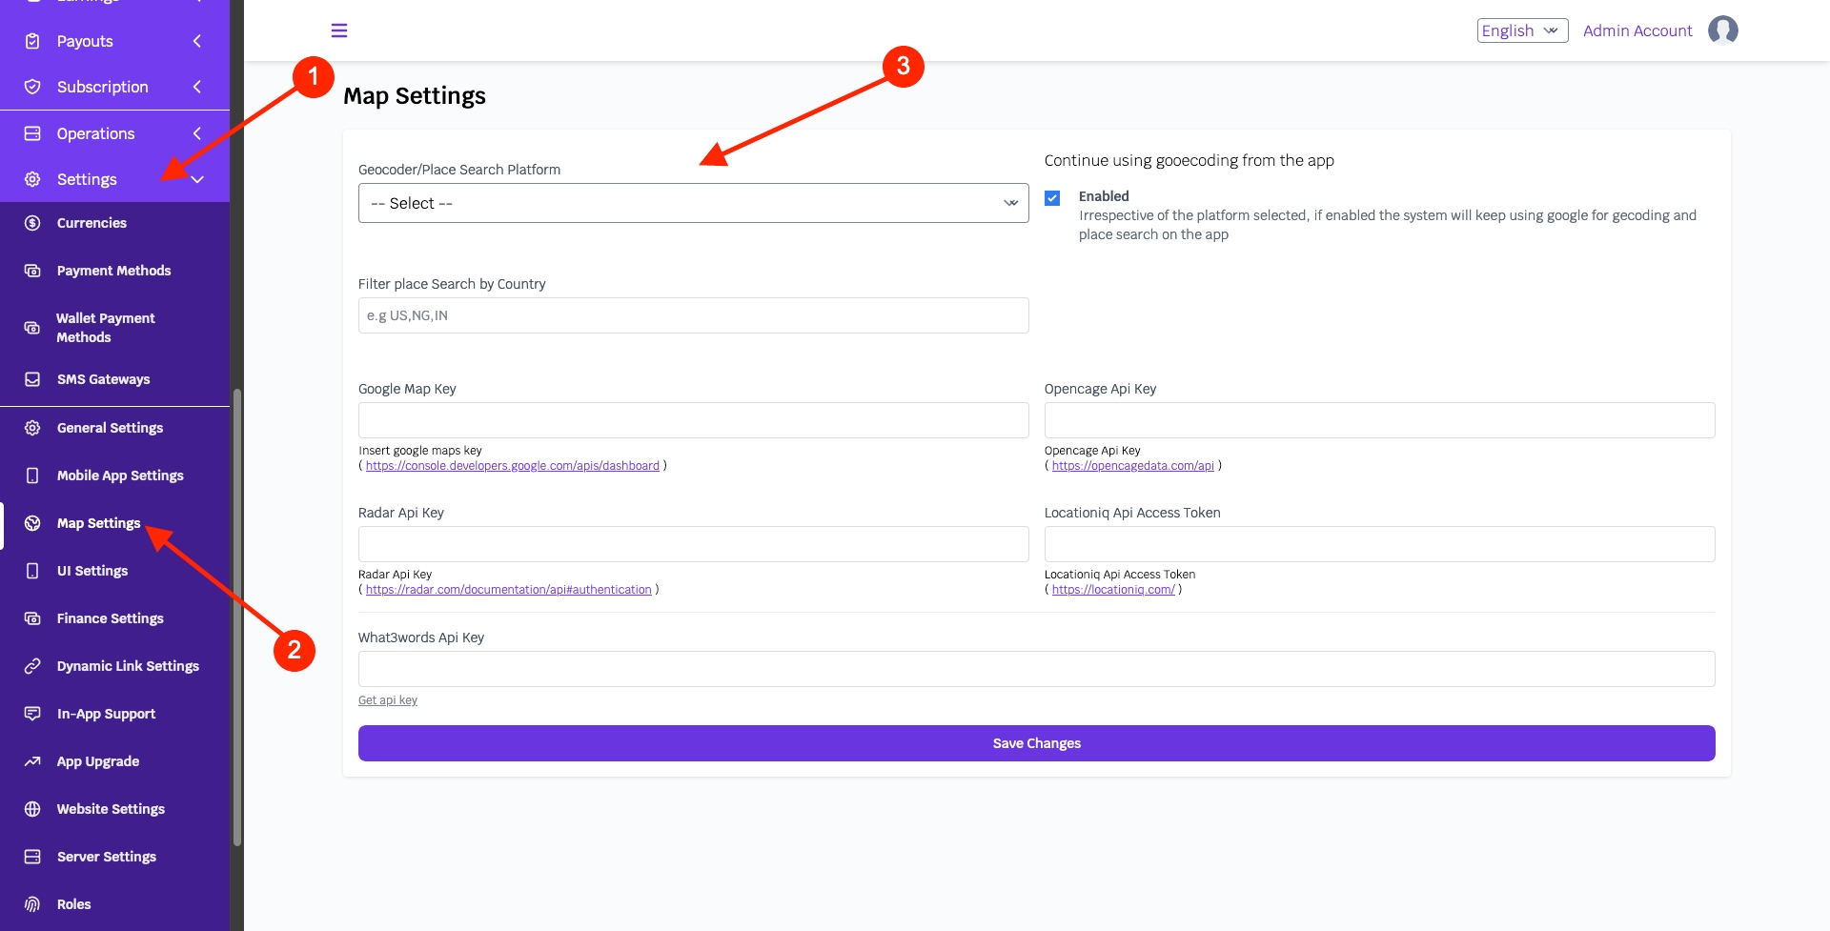Image resolution: width=1830 pixels, height=931 pixels.
Task: Open Finance Settings in sidebar
Action: coord(110,618)
